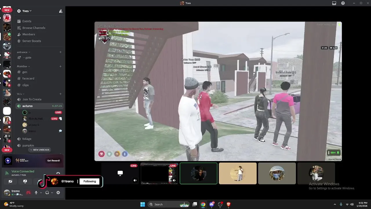
Task: Click the @1tremo TikTok handle
Action: (67, 181)
